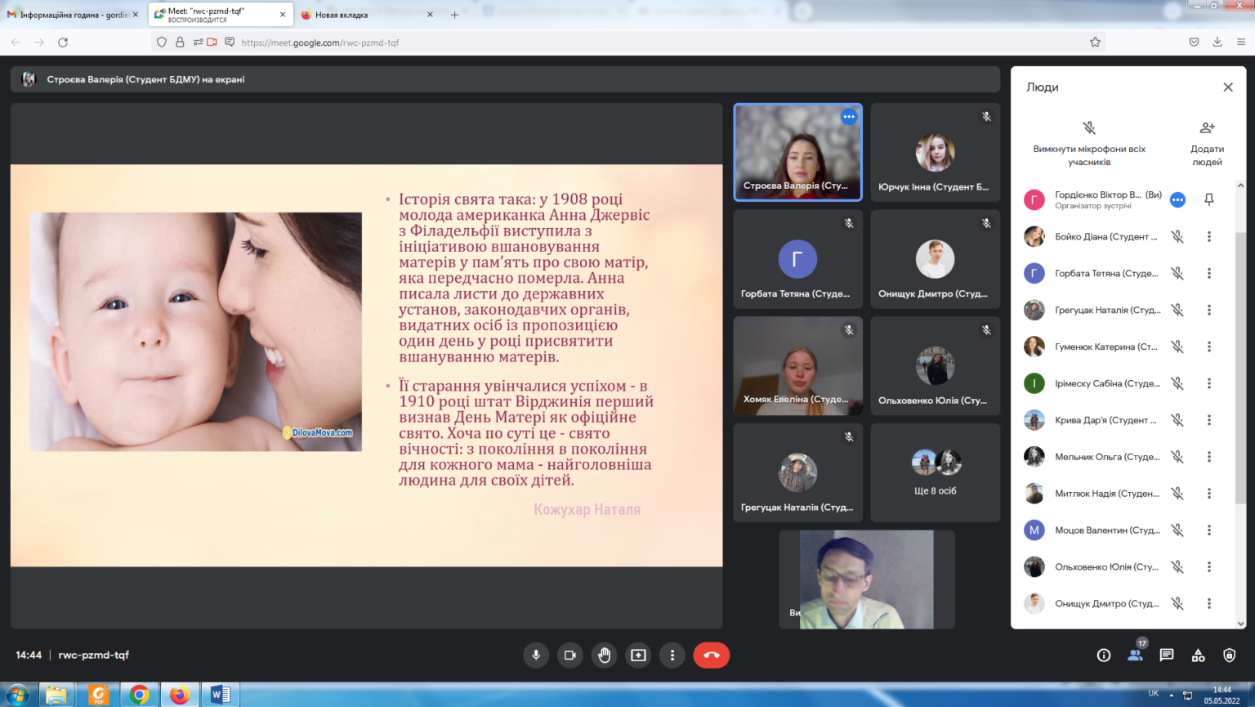Open the chat panel icon

click(x=1166, y=655)
